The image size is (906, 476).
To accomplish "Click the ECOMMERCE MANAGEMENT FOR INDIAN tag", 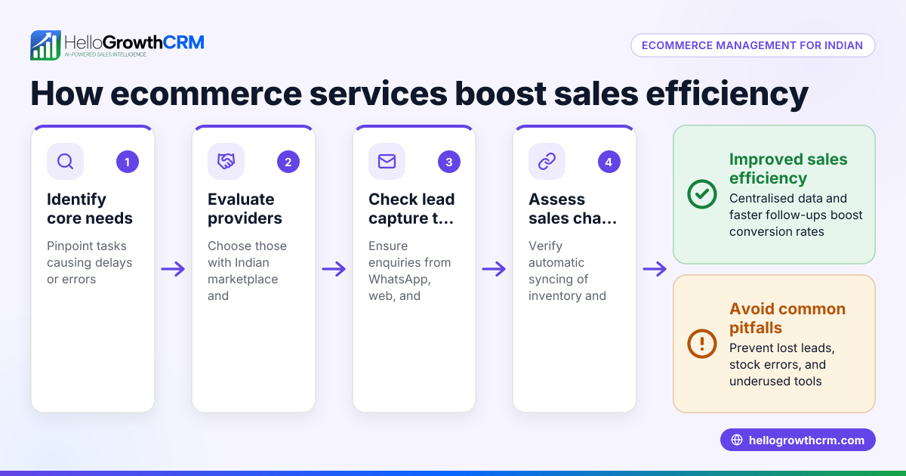I will tap(753, 45).
